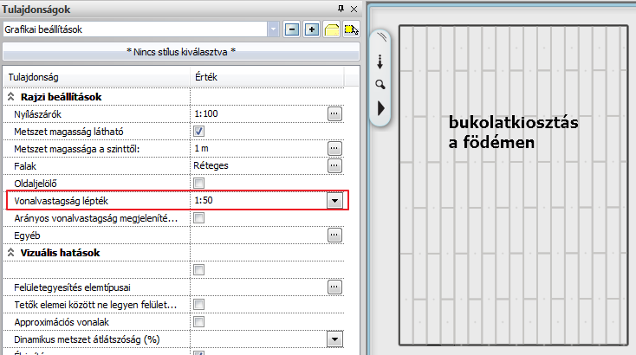Open the Vonalvastagság lépték dropdown
This screenshot has height=355, width=636.
coord(334,201)
